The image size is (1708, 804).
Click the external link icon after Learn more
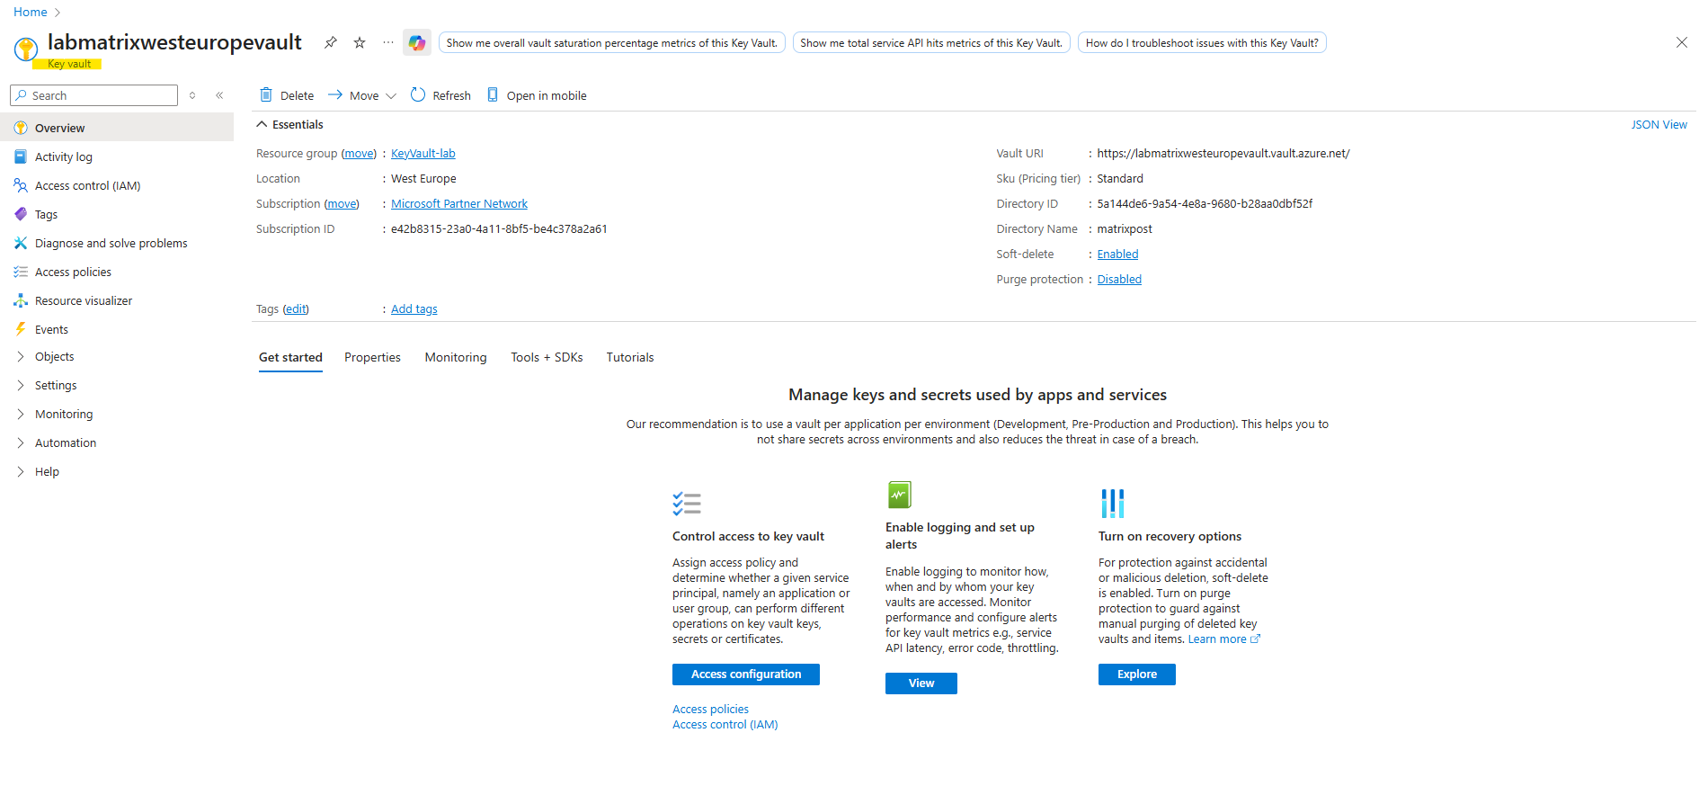click(x=1256, y=639)
